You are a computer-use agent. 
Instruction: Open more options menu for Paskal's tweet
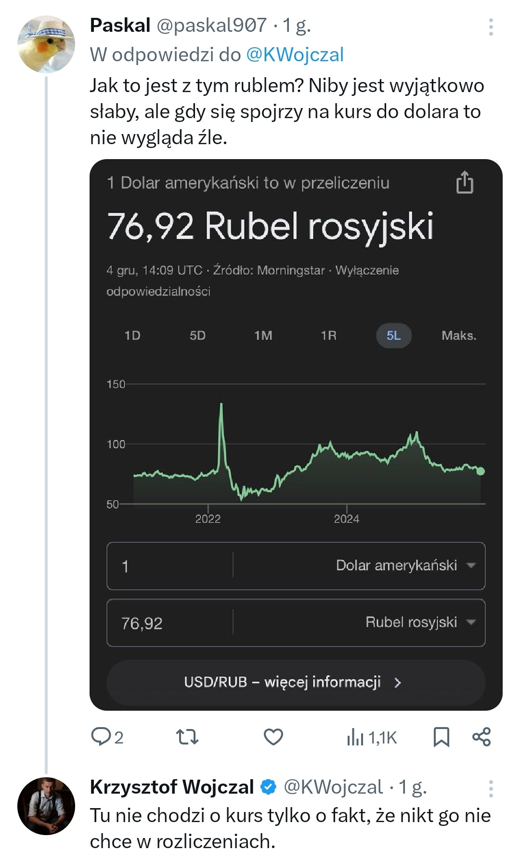[491, 27]
